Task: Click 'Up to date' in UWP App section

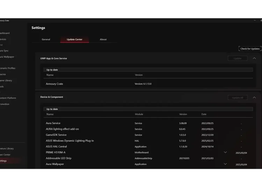Action: pos(52,70)
